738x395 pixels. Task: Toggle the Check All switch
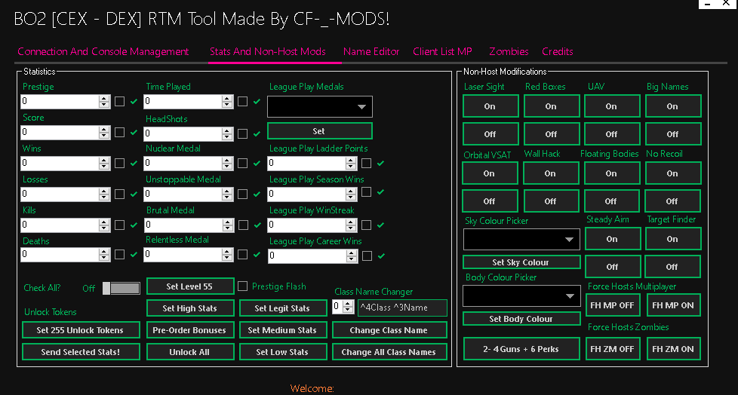[x=121, y=288]
